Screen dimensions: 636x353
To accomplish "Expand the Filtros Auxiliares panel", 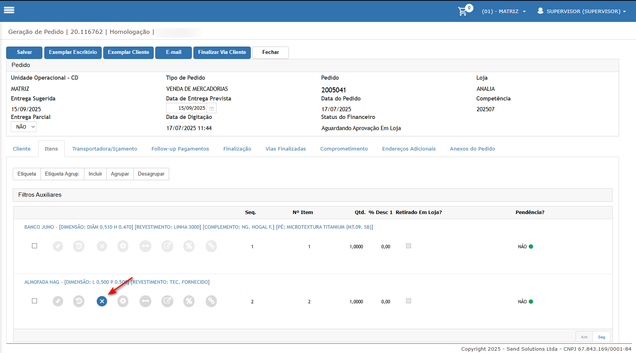I will [313, 195].
